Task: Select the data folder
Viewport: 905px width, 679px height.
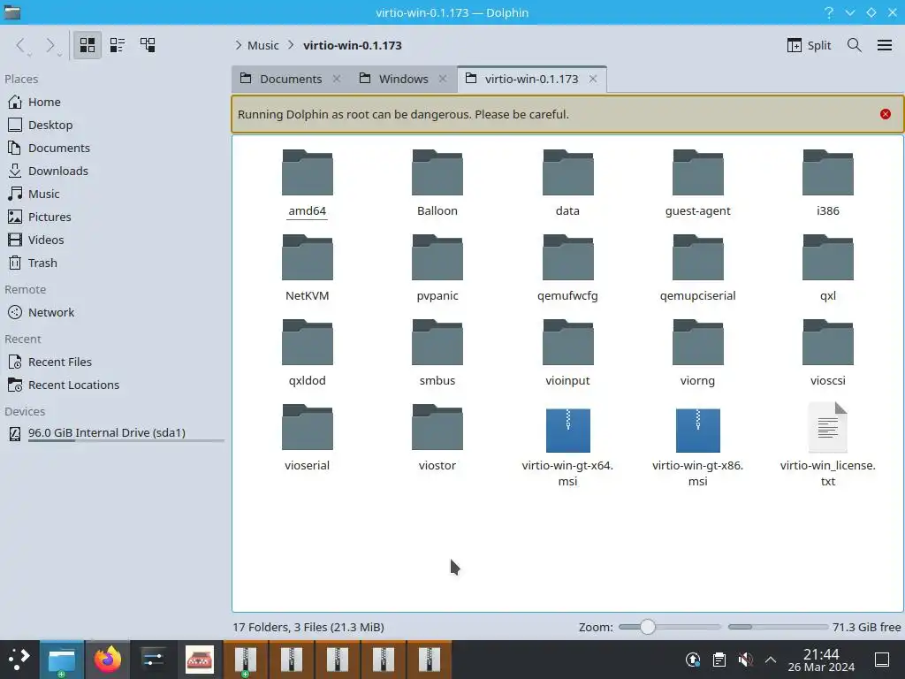Action: tap(568, 184)
